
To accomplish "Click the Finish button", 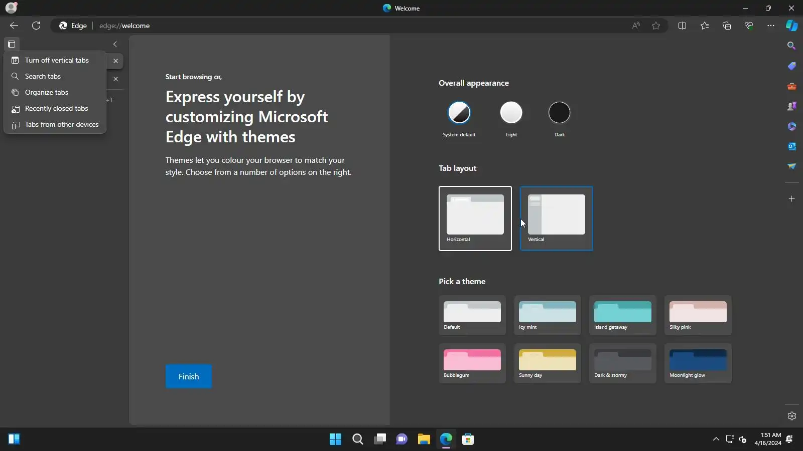I will point(189,376).
